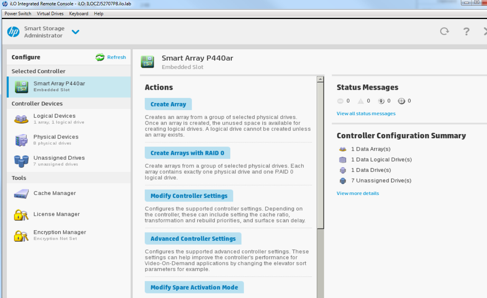Screen dimensions: 487x298
Task: Click '1 Data Logical Drive(s)' summary text
Action: tap(381, 160)
